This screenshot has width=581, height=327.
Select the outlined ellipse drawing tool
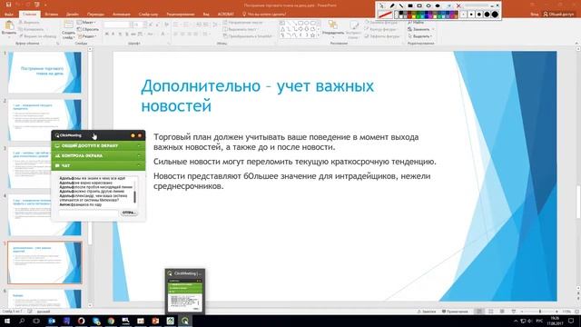pyautogui.click(x=428, y=6)
